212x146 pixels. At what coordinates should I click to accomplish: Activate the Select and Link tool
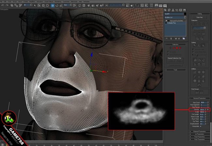point(12,6)
